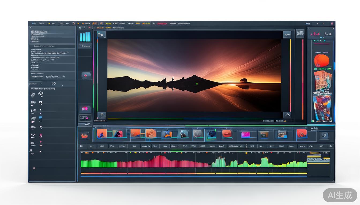Open the small dropdown below the cyan bars
The image size is (360, 205).
point(85,46)
